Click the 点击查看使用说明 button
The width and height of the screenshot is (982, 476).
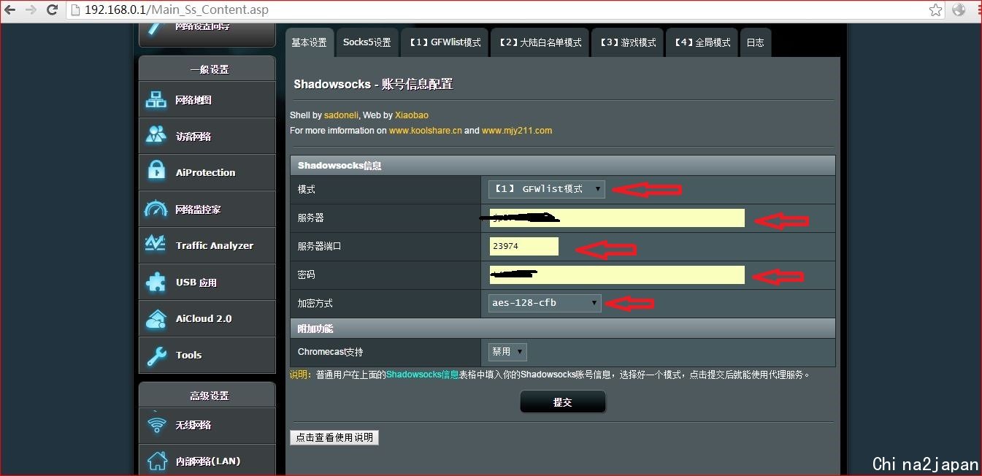pyautogui.click(x=334, y=437)
